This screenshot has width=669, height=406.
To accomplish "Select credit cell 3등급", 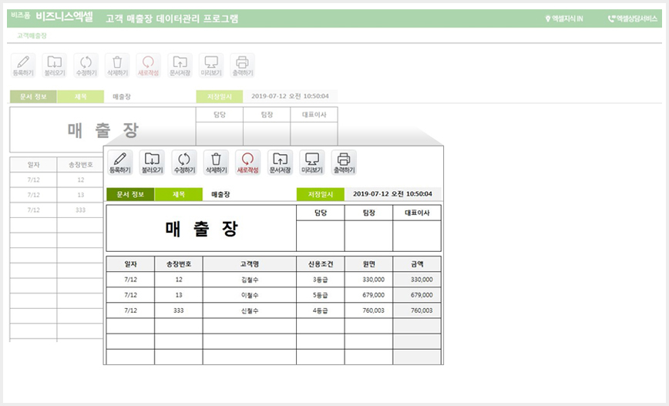I will [321, 280].
